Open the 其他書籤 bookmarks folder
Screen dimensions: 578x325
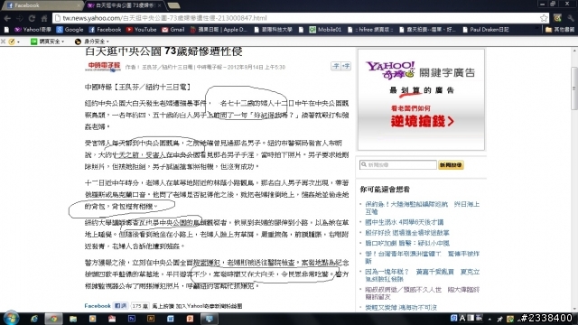pos(560,30)
